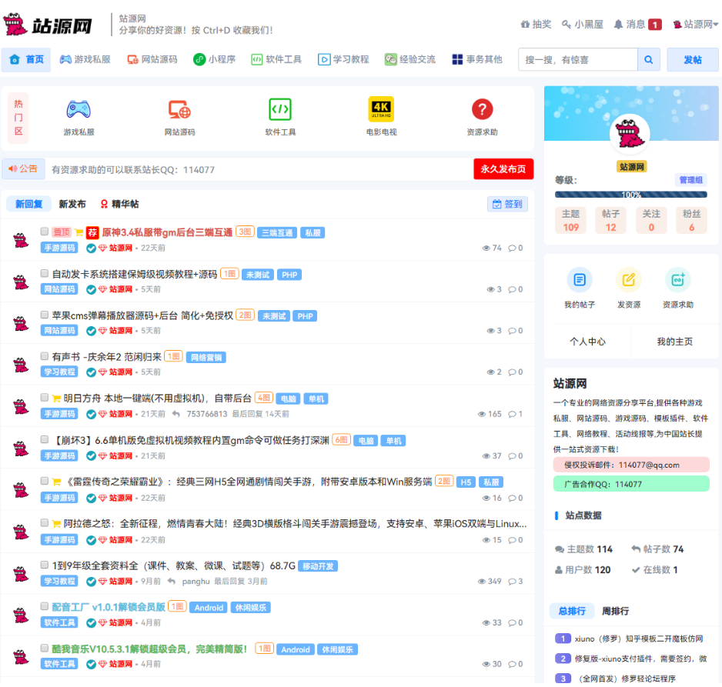Switch to 总排行 ranking tab

coord(572,611)
